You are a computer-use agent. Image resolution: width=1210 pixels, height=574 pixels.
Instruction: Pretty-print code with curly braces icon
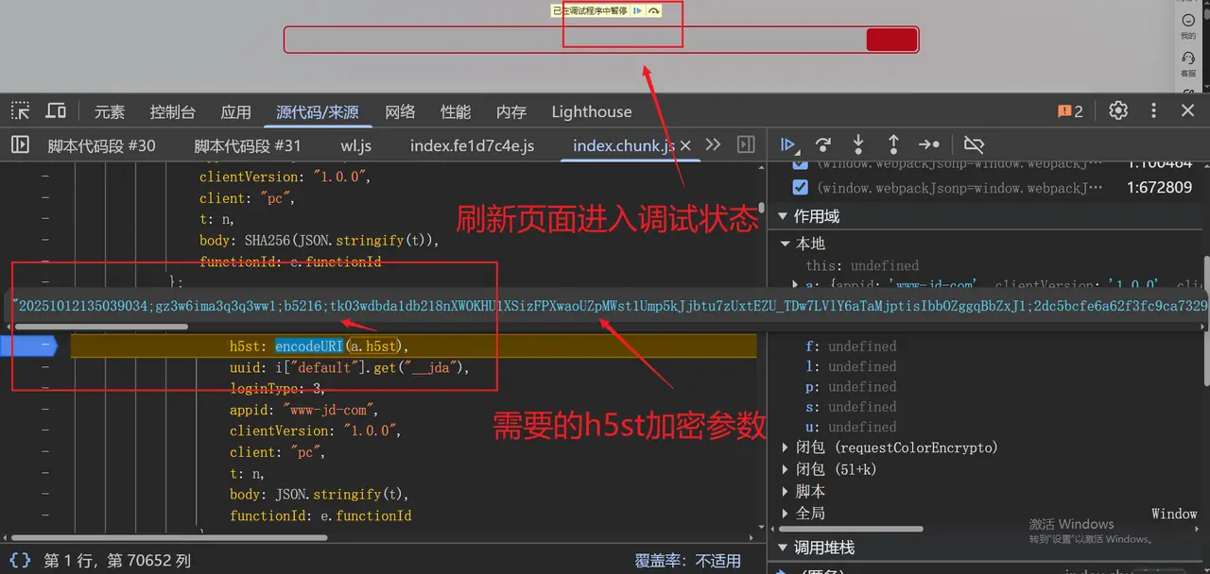coord(20,560)
